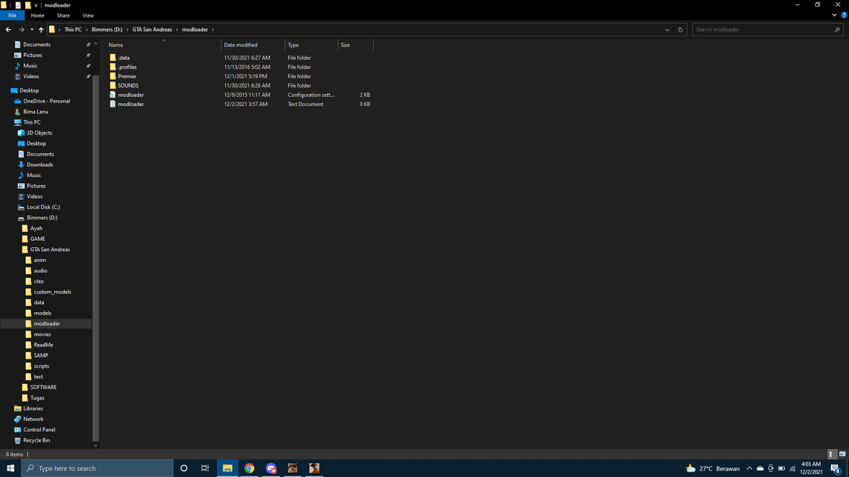The width and height of the screenshot is (849, 477).
Task: Click This PC in the address breadcrumb
Action: [x=73, y=30]
